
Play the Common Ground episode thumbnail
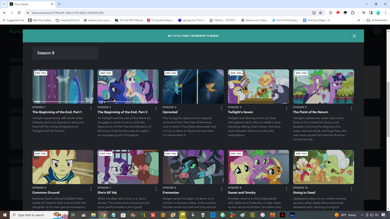coord(63,167)
